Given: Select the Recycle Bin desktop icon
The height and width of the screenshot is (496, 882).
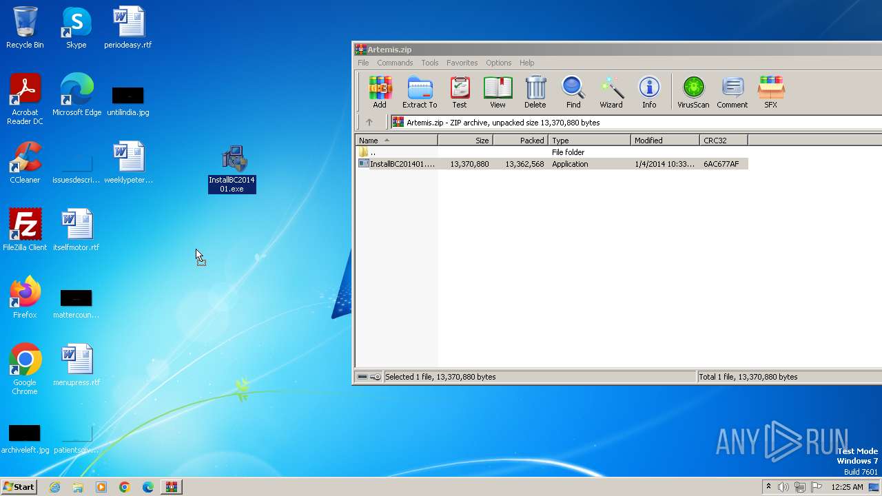Looking at the screenshot, I should click(x=25, y=28).
